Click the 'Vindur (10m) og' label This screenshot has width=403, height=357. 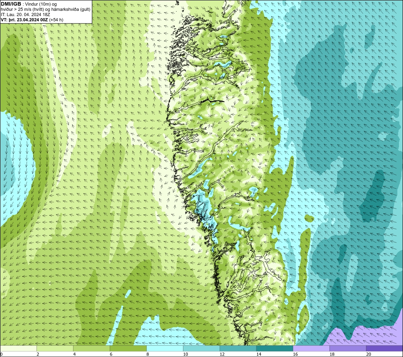click(x=41, y=4)
